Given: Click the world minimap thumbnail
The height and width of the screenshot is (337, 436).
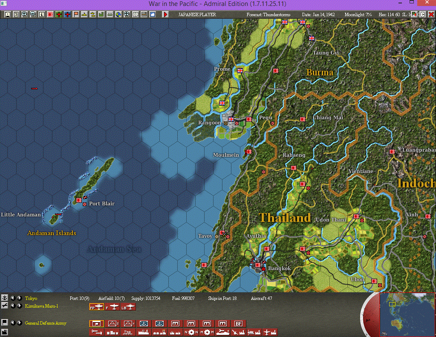Looking at the screenshot, I should point(407,314).
